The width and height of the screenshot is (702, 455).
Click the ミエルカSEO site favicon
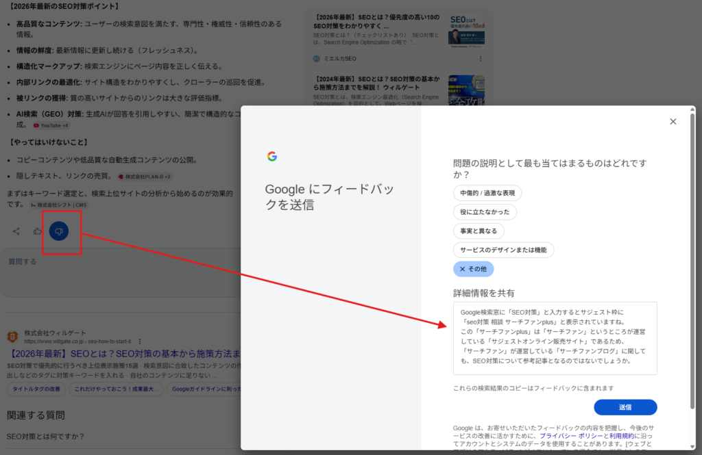pyautogui.click(x=315, y=58)
